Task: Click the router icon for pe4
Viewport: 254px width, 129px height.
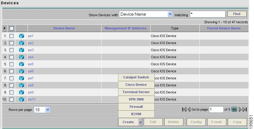Action: pyautogui.click(x=21, y=57)
